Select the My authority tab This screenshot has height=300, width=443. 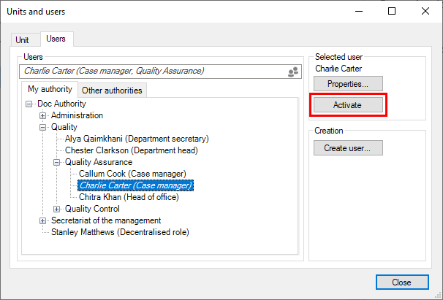click(x=50, y=90)
